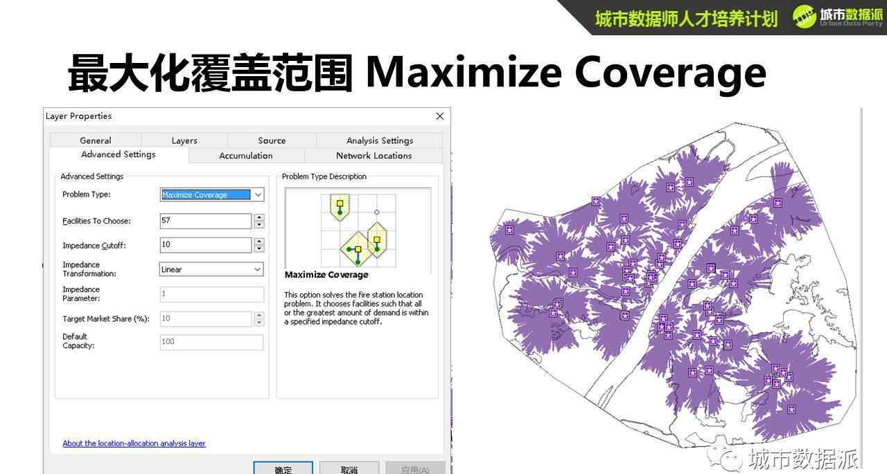Click the fire station location description text
Viewport: 887px width, 474px height.
[356, 308]
